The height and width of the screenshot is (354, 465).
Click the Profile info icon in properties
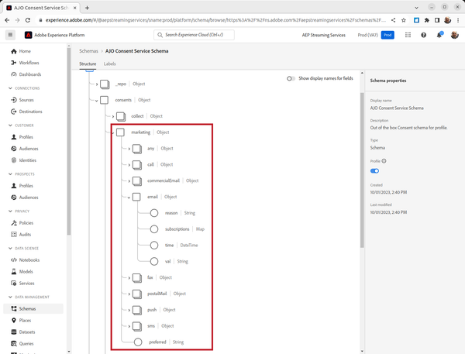click(384, 161)
